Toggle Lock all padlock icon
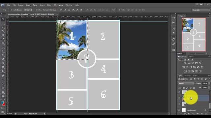This screenshot has width=211, height=118. [194, 88]
